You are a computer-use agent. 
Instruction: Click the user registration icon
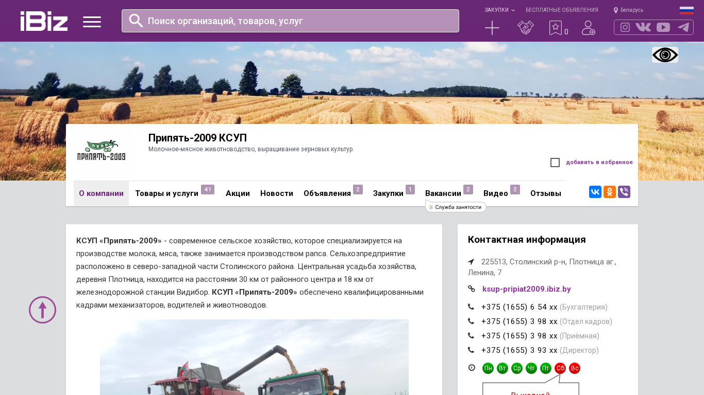click(x=588, y=28)
